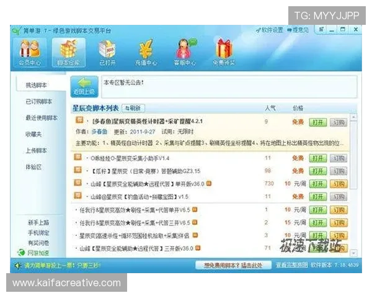This screenshot has width=372, height=298.
Task: Click the announcement text 本专区暂无公告!
Action: coord(123,83)
